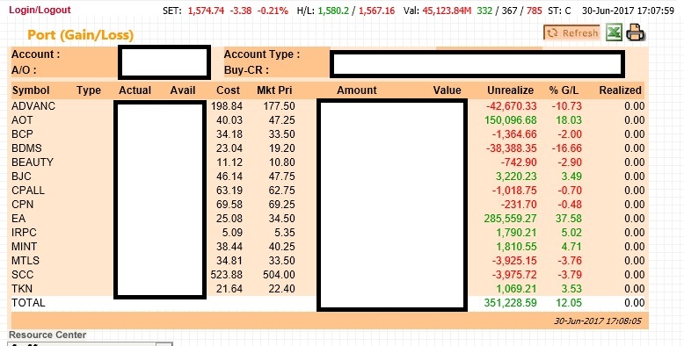Open the Resource Center section

(x=47, y=335)
